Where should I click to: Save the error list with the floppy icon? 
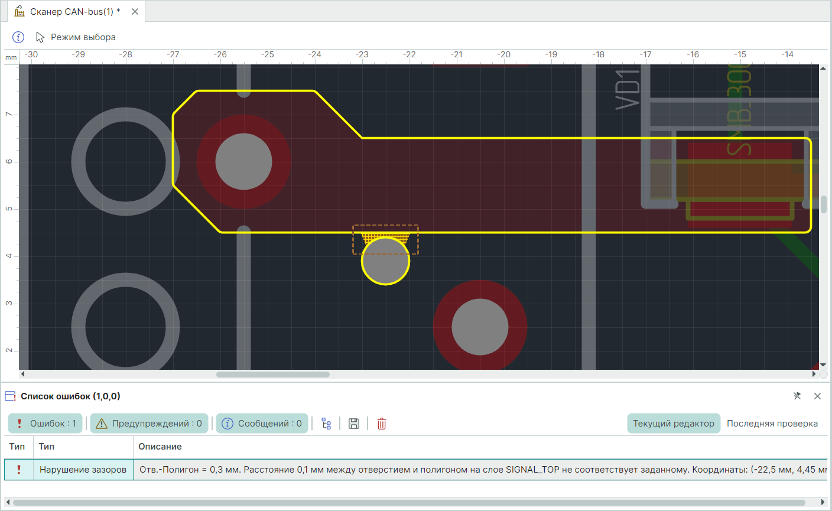click(x=354, y=424)
